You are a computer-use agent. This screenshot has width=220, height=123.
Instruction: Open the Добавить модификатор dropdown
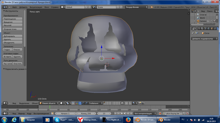click(x=205, y=39)
